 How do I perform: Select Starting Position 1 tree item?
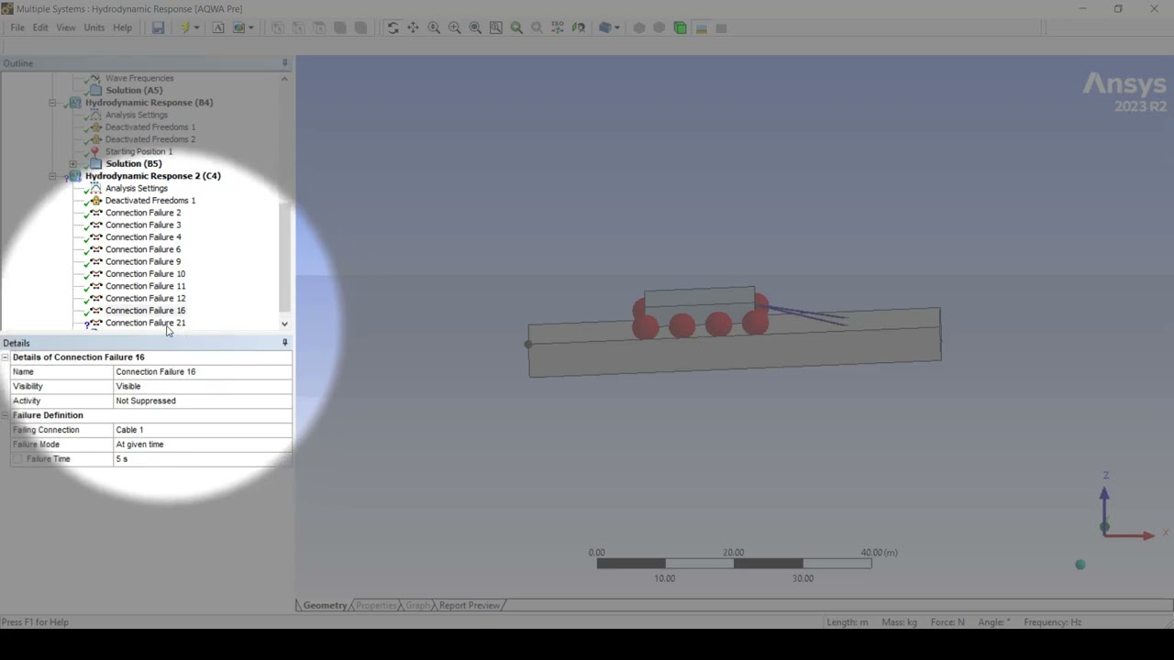pyautogui.click(x=138, y=151)
